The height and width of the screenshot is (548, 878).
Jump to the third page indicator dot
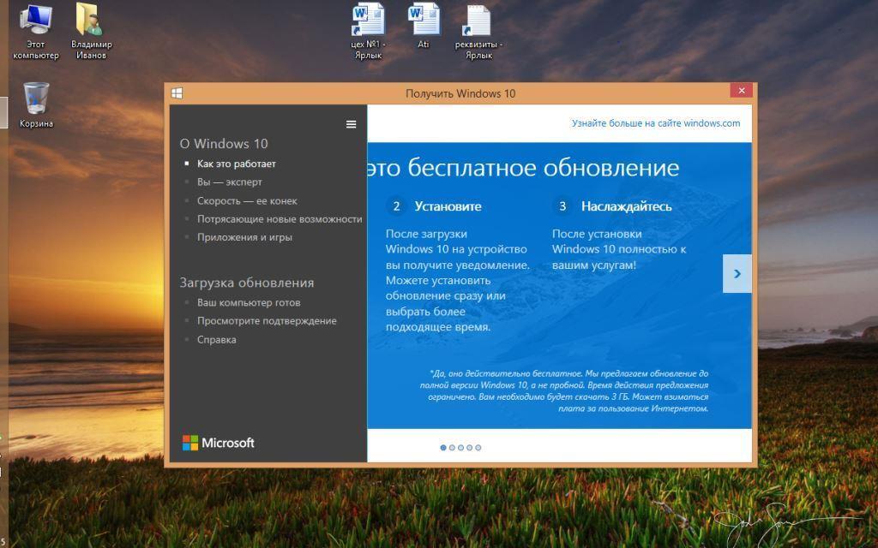click(460, 448)
